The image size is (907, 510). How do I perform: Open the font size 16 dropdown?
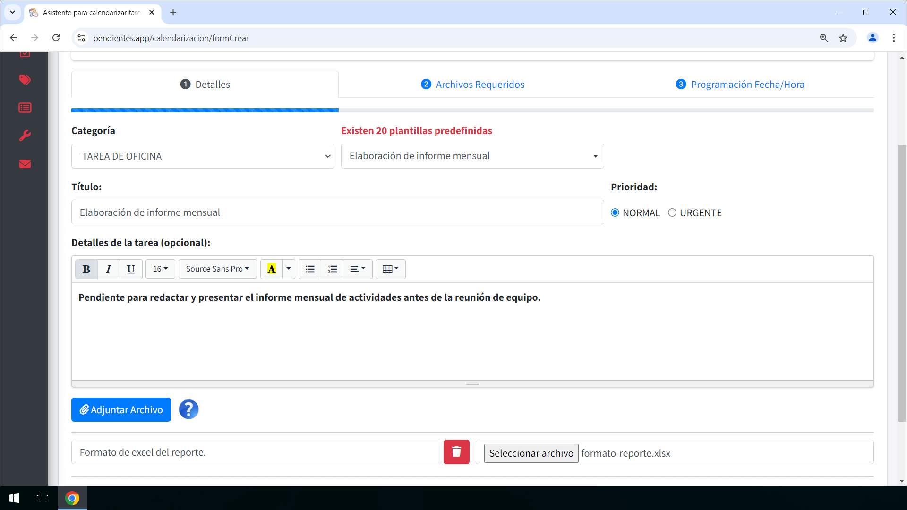[x=160, y=269]
